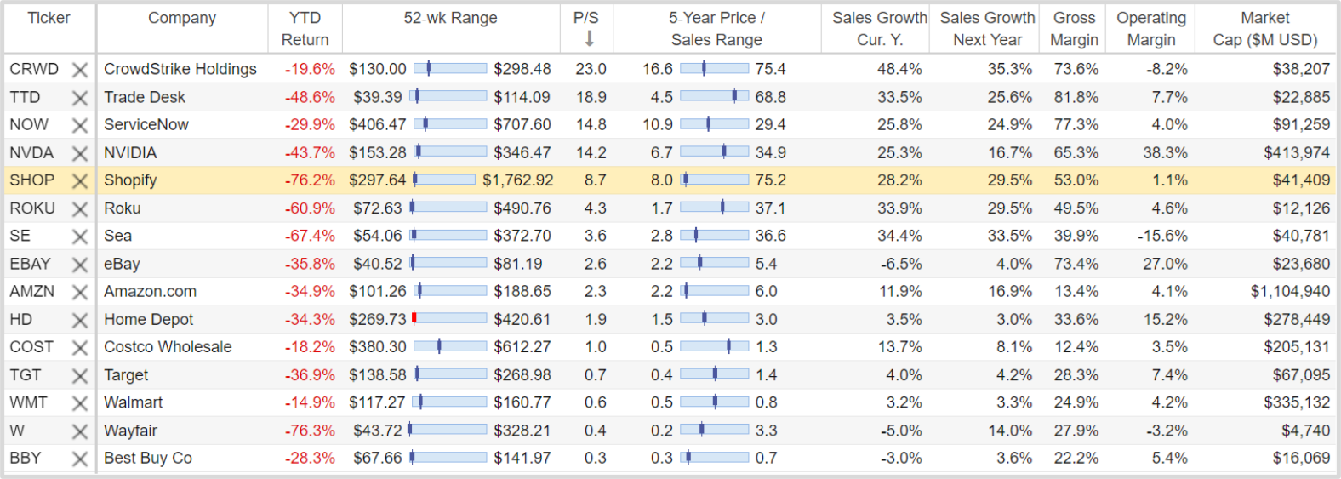
Task: Open the BBY ticker
Action: click(25, 458)
